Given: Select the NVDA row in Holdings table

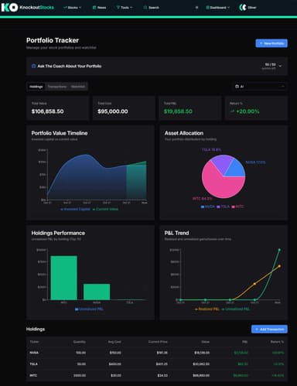Looking at the screenshot, I should 157,353.
